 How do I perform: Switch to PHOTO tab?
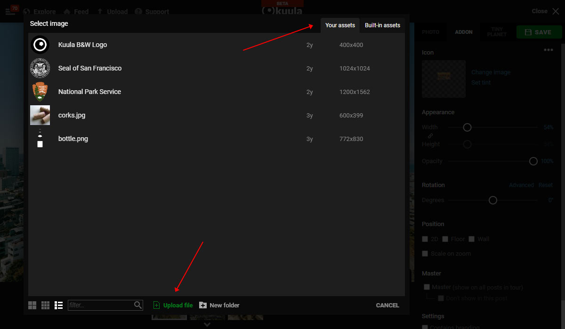tap(430, 32)
